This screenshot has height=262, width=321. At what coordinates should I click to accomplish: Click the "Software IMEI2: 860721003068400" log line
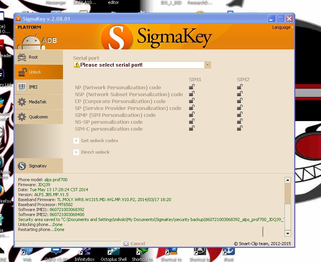(51, 215)
